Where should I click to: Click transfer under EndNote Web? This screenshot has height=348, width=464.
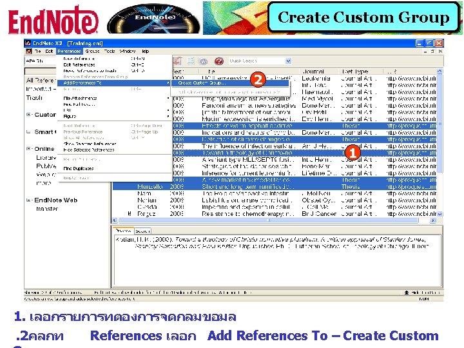tap(47, 209)
